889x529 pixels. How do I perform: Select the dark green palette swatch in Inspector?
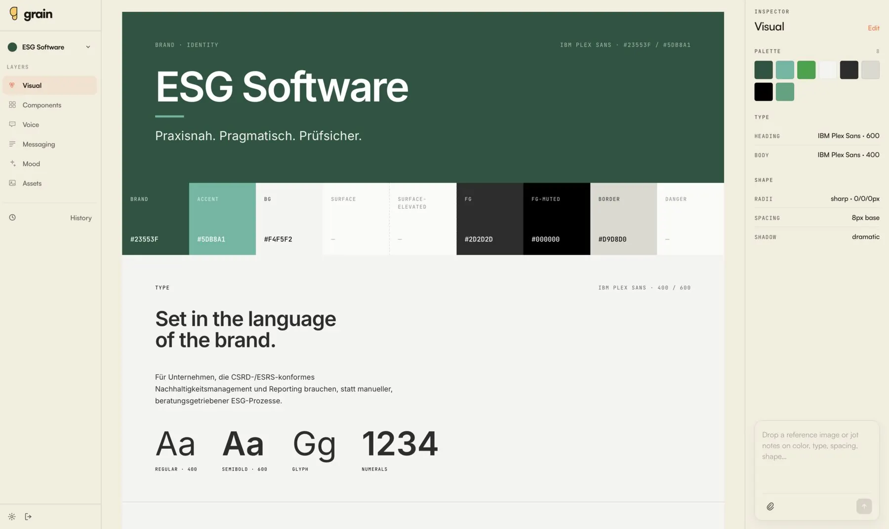763,70
